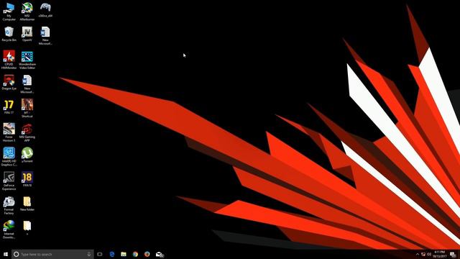This screenshot has width=460, height=259.
Task: Activate the Cortana microphone in search box
Action: (89, 254)
